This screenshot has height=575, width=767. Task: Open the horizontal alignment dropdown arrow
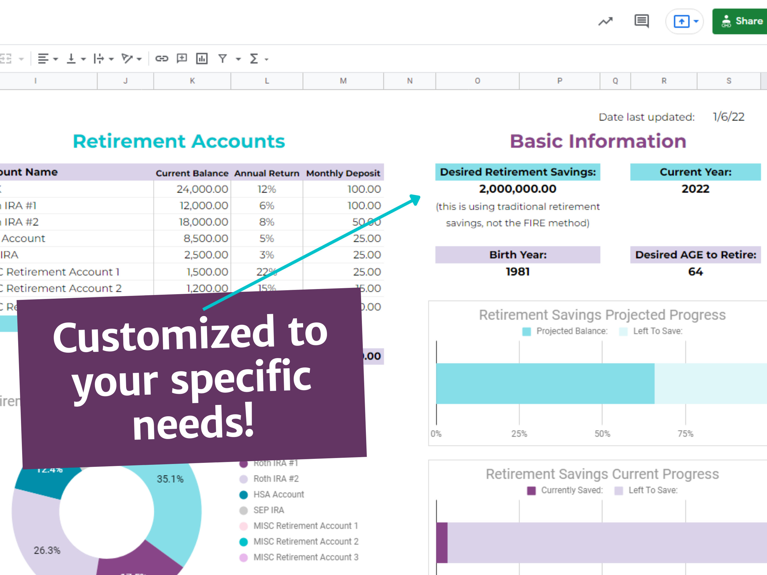56,59
